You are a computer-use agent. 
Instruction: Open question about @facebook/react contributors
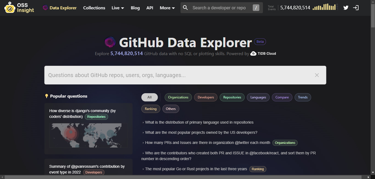point(229,156)
